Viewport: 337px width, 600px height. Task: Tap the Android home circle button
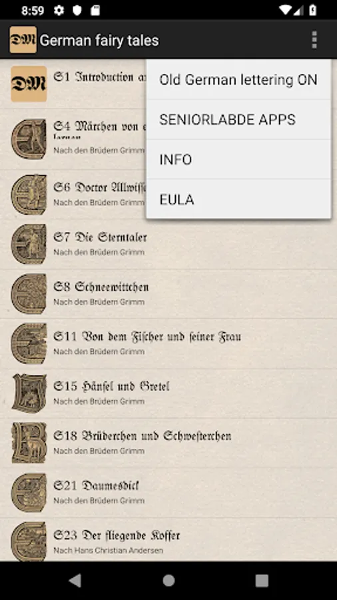coord(168,581)
